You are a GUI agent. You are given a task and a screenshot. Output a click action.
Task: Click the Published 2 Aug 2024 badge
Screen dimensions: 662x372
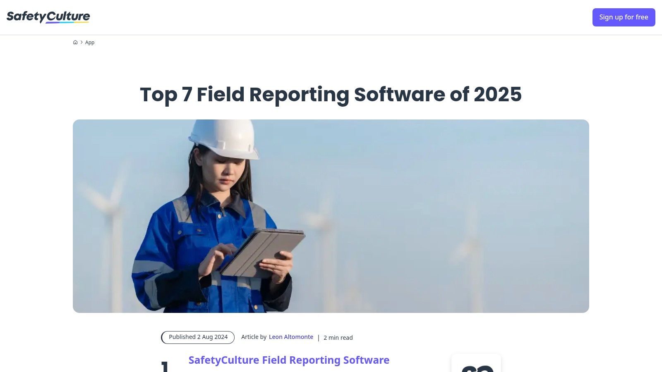[x=198, y=337]
